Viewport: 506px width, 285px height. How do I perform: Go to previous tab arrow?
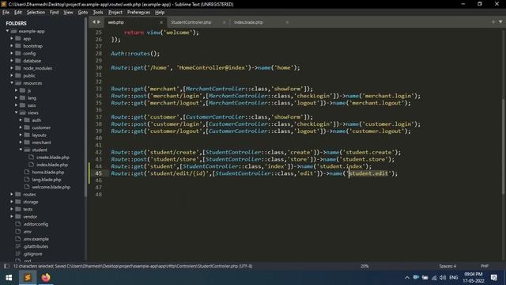[x=93, y=22]
